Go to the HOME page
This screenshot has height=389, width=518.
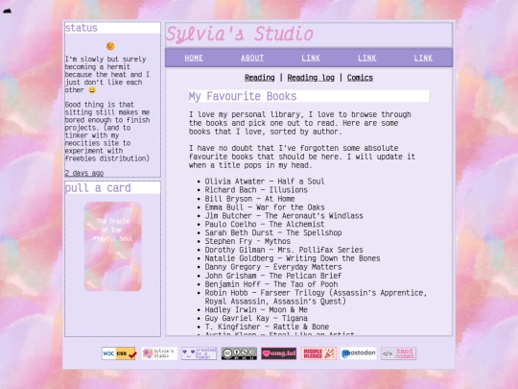coord(194,58)
